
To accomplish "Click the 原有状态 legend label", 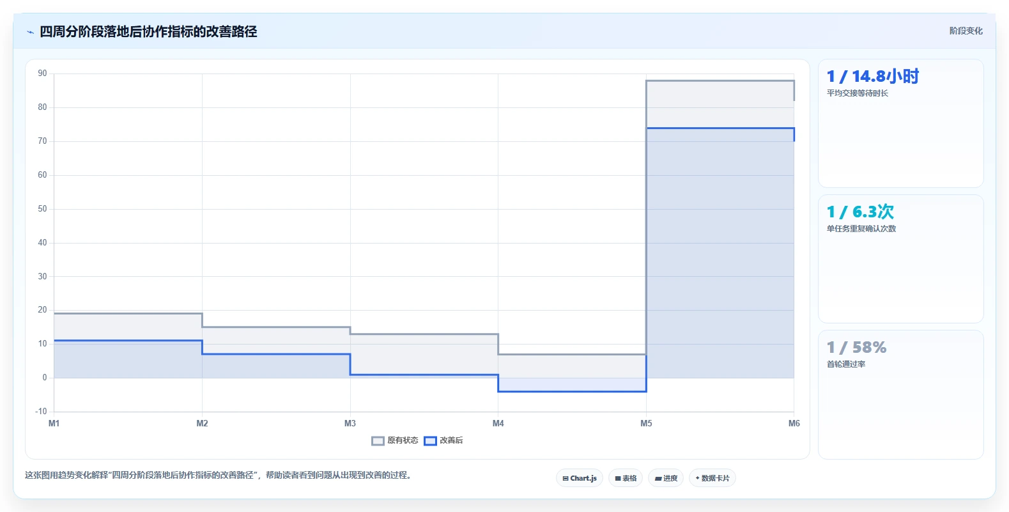I will pyautogui.click(x=403, y=440).
